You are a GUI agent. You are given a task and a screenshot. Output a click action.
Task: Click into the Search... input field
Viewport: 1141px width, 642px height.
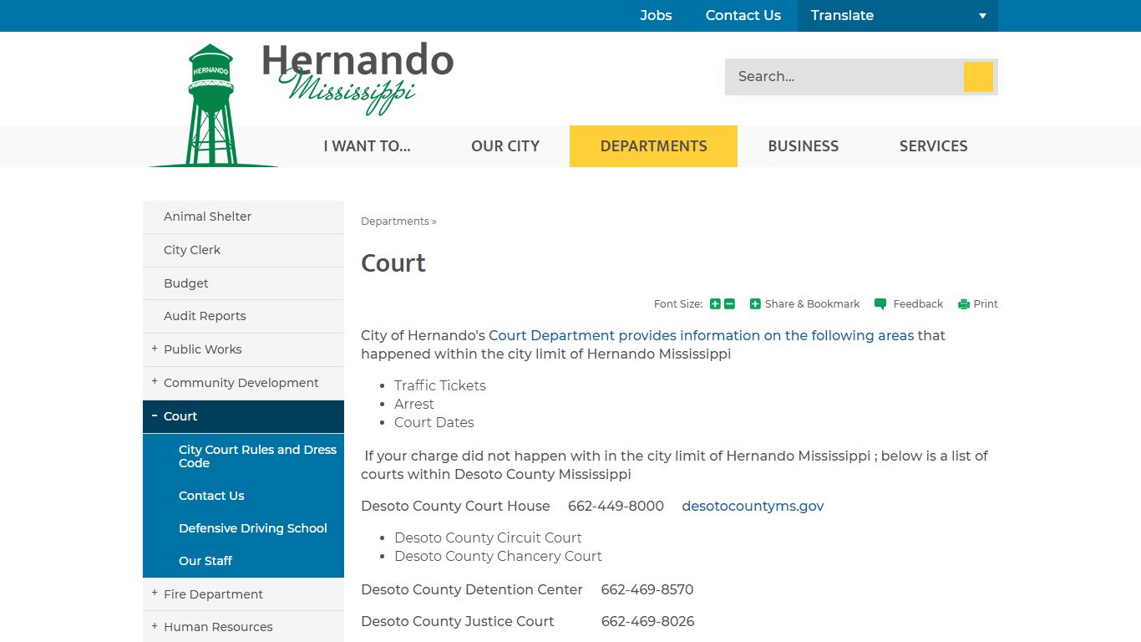click(x=844, y=77)
